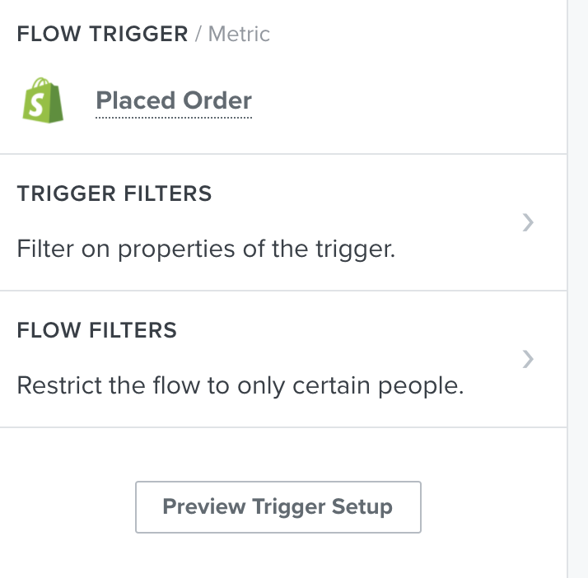Viewport: 588px width, 578px height.
Task: Expand Flow Filters using its chevron arrow
Action: 528,359
